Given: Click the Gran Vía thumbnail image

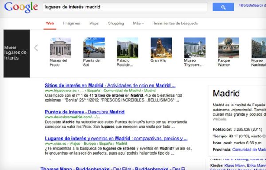Looking at the screenshot, I should (x=161, y=48).
